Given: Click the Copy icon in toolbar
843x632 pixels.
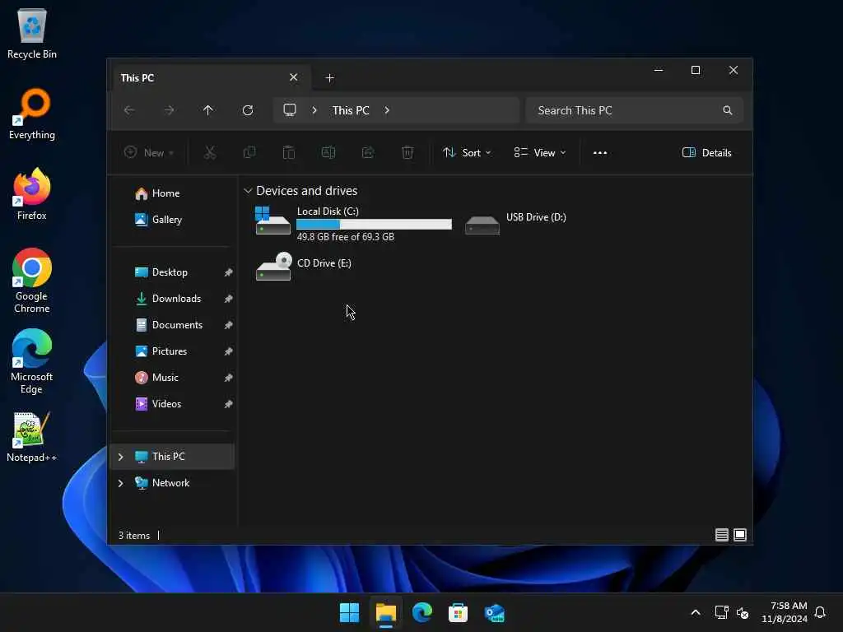Looking at the screenshot, I should pyautogui.click(x=249, y=152).
